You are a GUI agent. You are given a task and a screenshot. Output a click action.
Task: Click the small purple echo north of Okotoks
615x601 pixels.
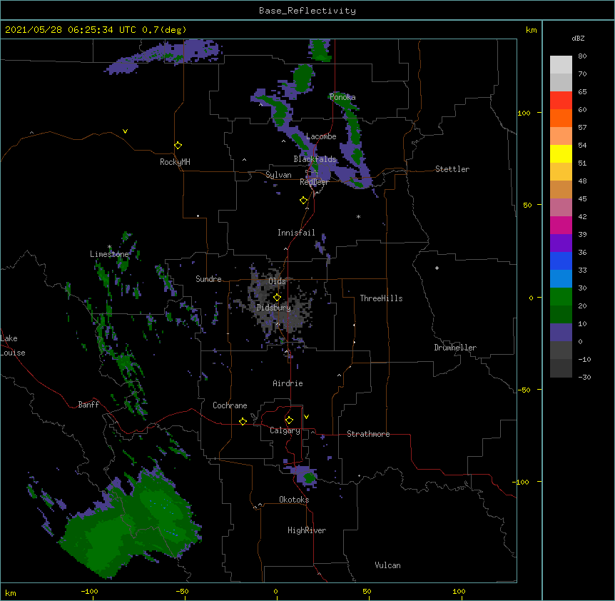[x=304, y=476]
